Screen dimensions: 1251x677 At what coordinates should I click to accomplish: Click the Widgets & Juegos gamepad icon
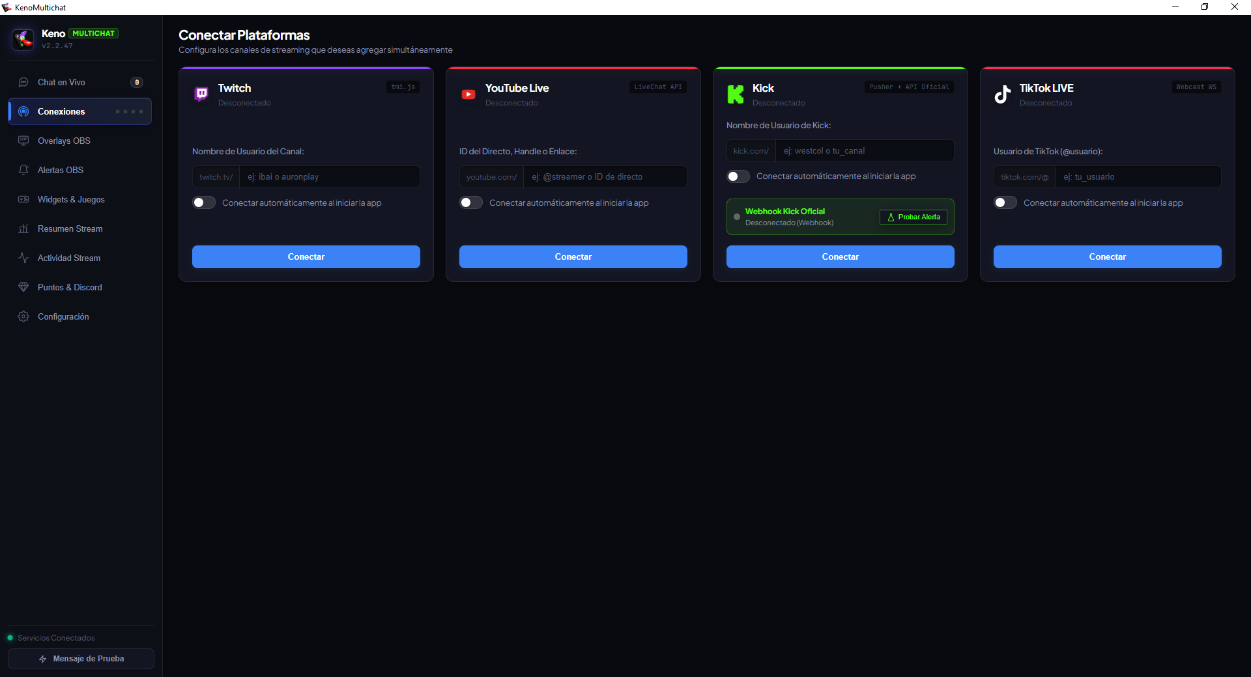click(23, 199)
